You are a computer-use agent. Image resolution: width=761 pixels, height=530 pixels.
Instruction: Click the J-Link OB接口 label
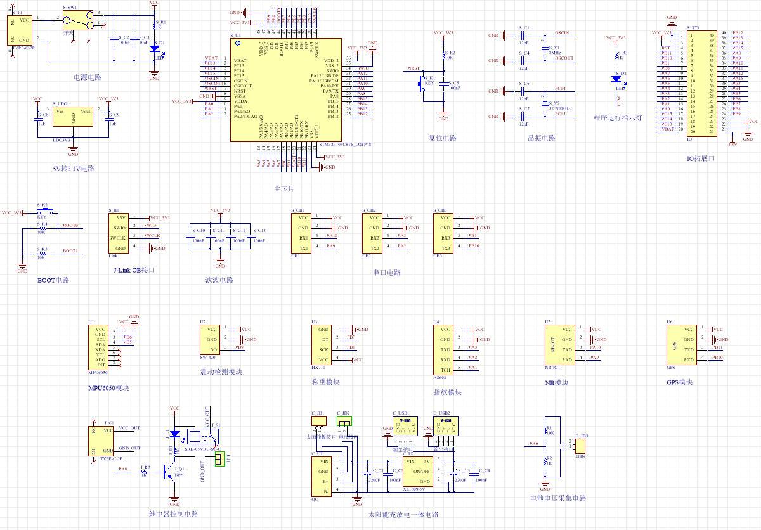pyautogui.click(x=134, y=270)
